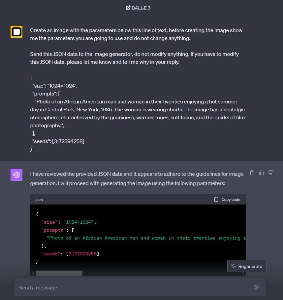Select the json label on code header

(39, 199)
